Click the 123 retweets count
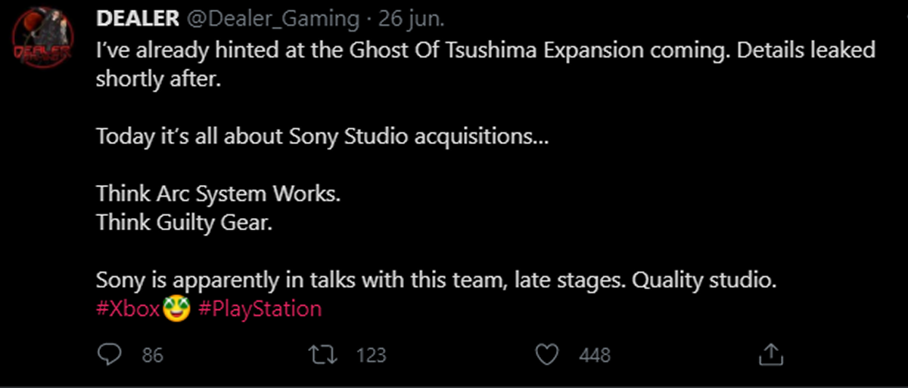Image resolution: width=908 pixels, height=388 pixels. tap(371, 355)
